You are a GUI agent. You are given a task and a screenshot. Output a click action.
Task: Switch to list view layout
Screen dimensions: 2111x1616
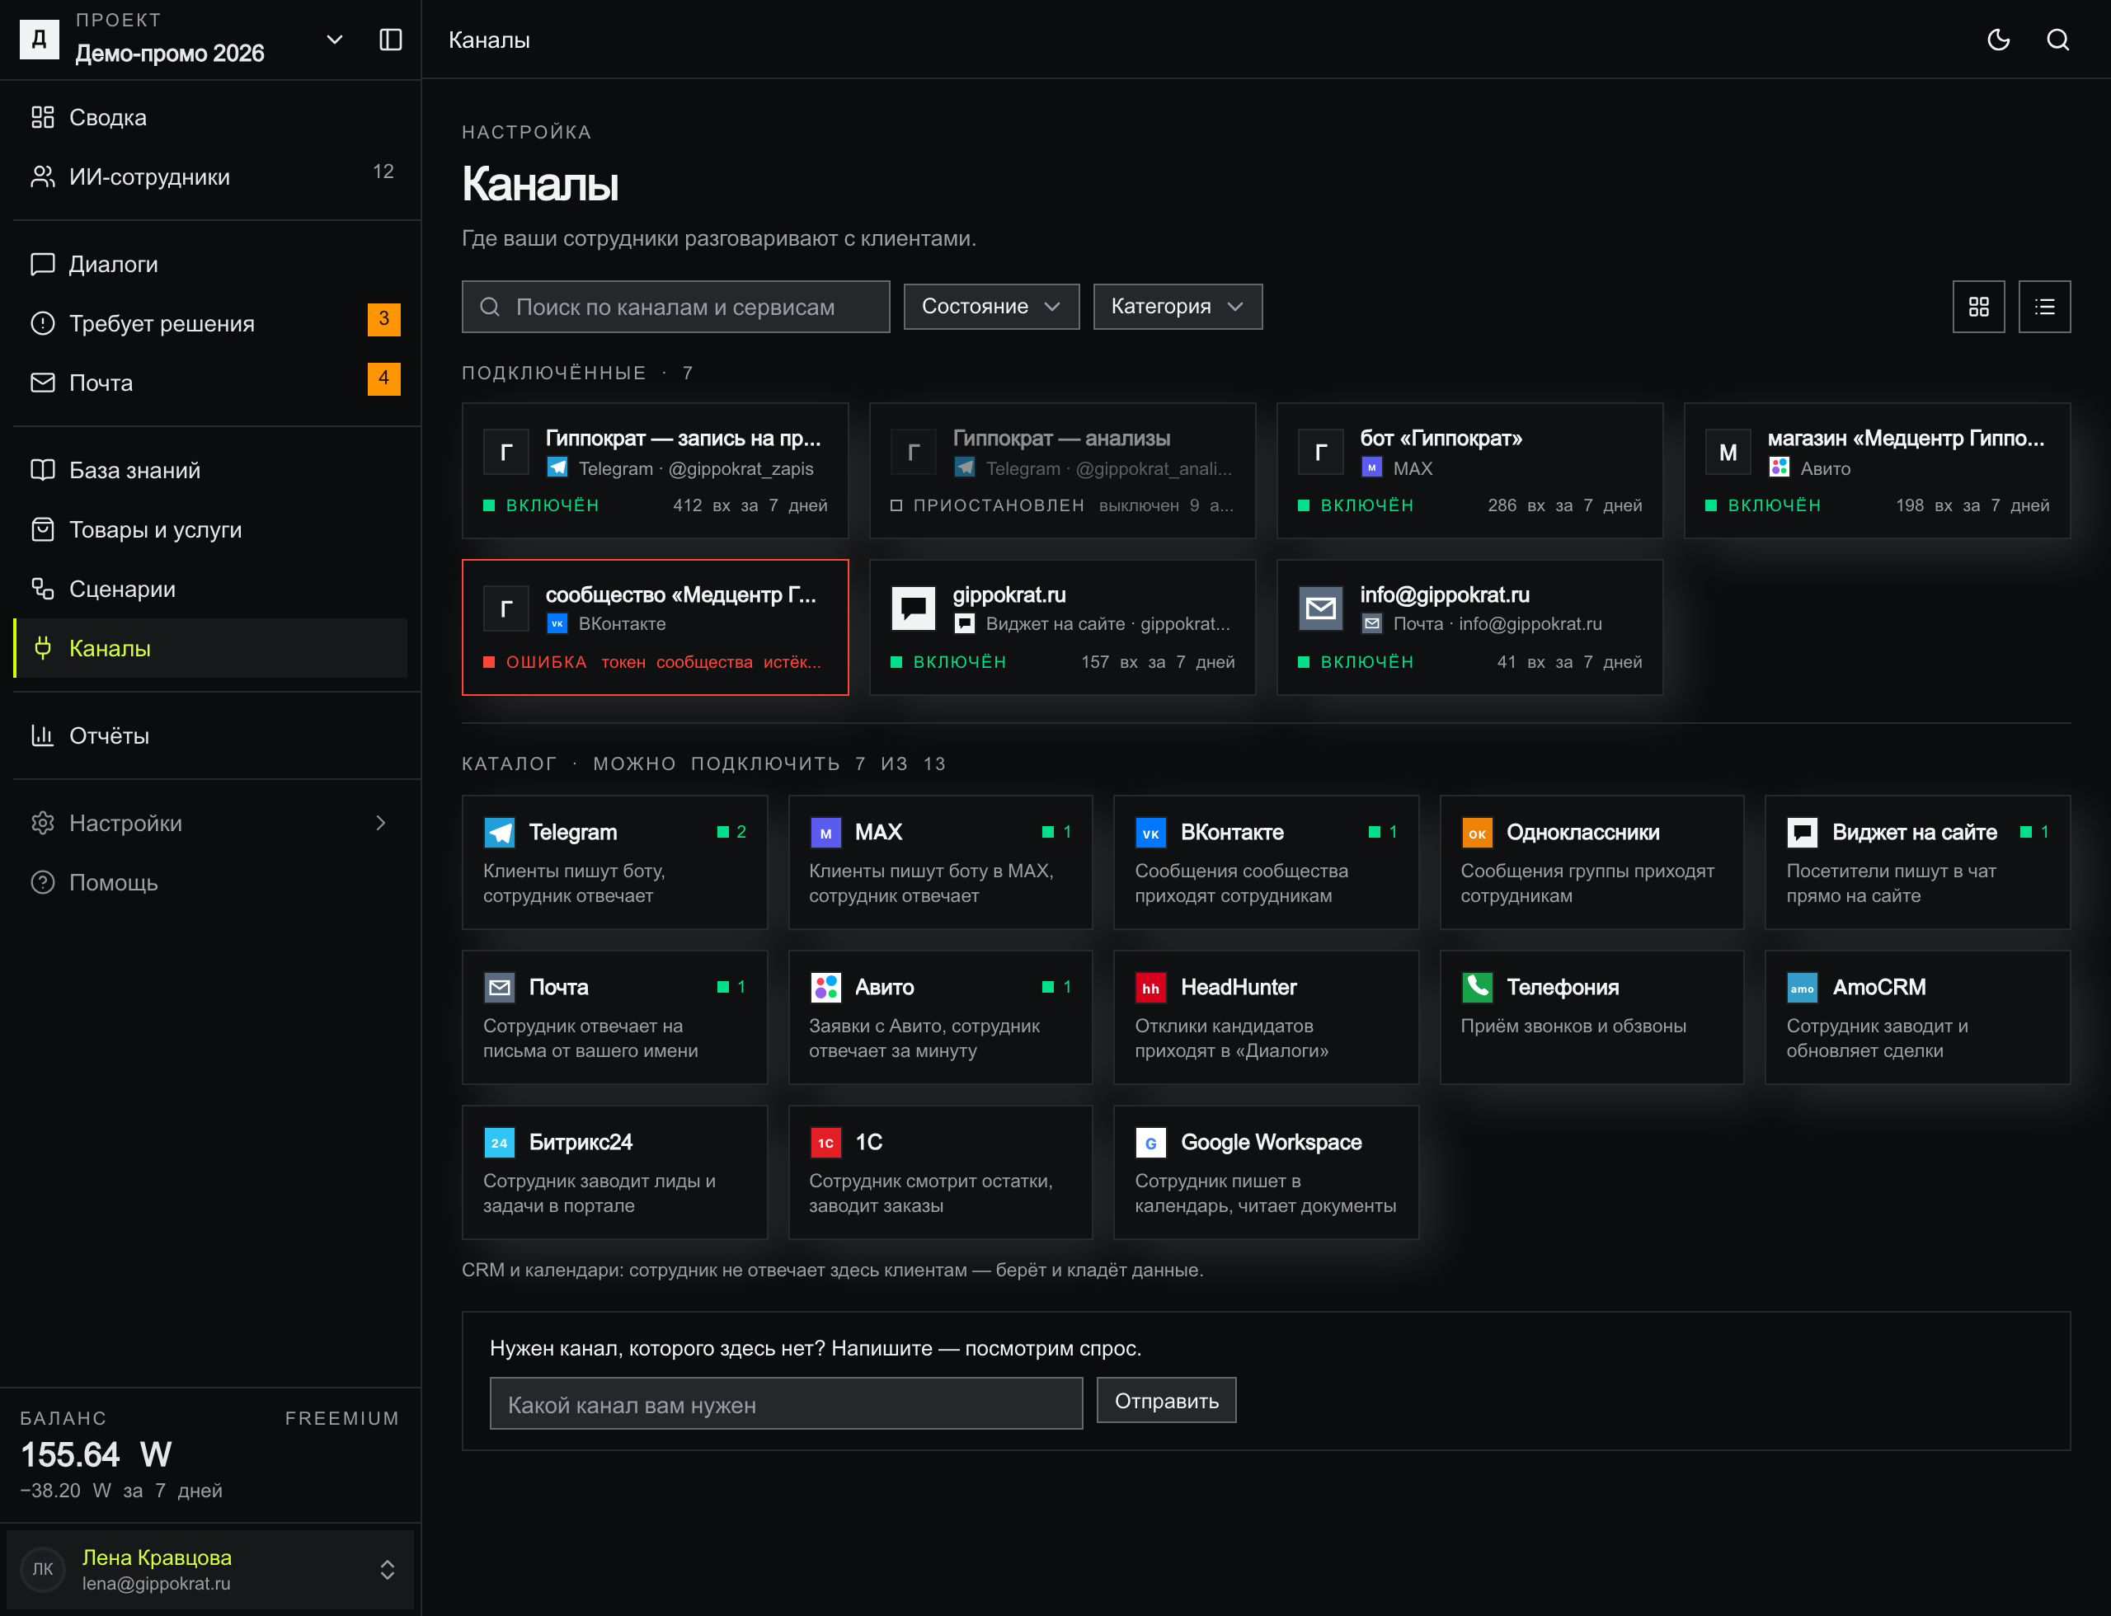coord(2044,307)
